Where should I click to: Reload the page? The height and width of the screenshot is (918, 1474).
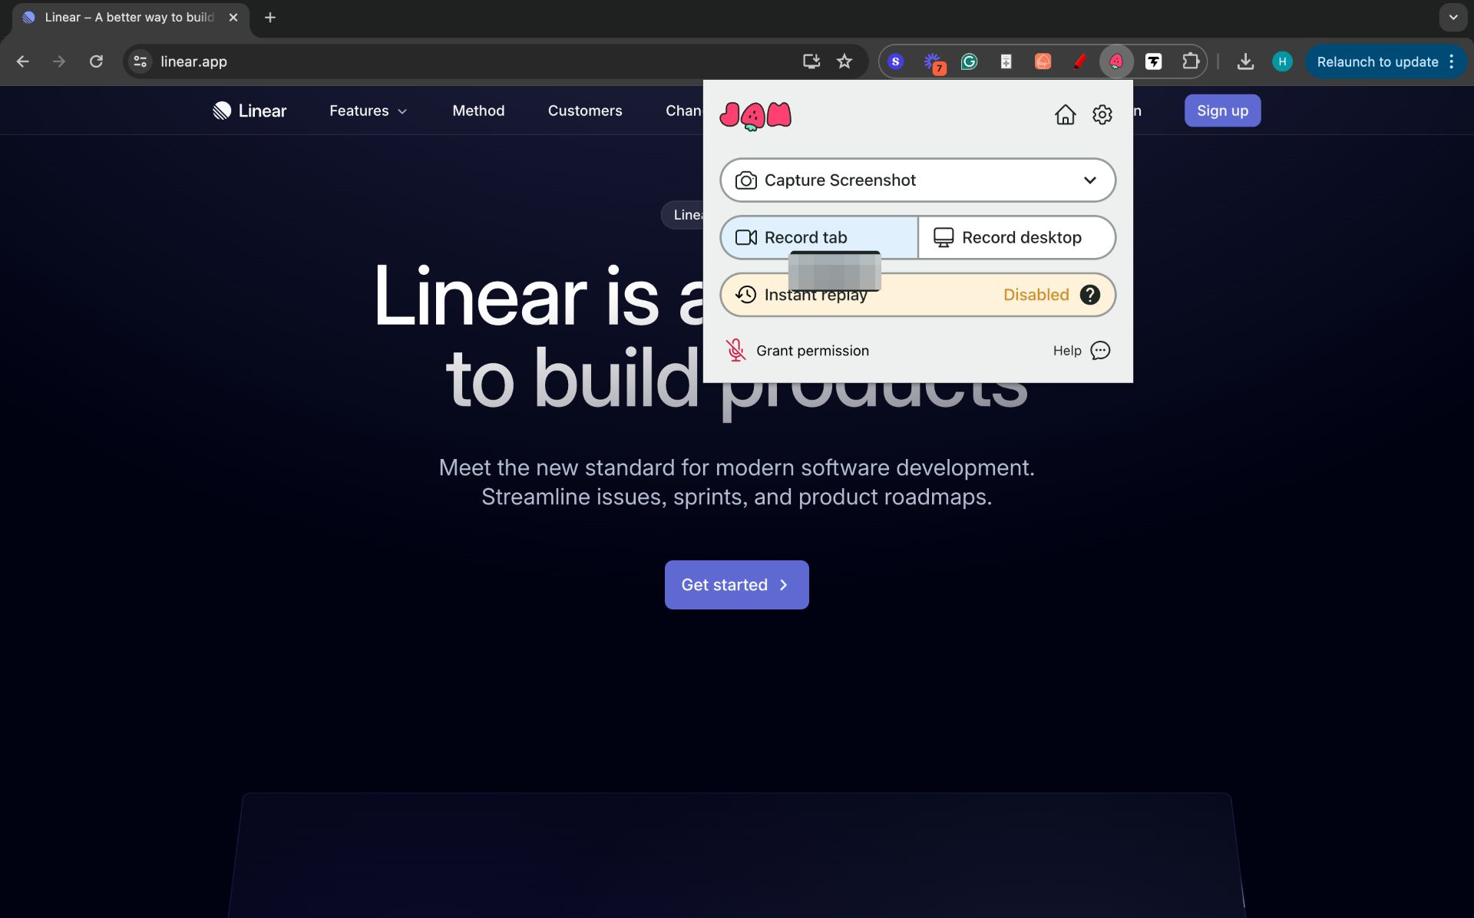coord(96,61)
